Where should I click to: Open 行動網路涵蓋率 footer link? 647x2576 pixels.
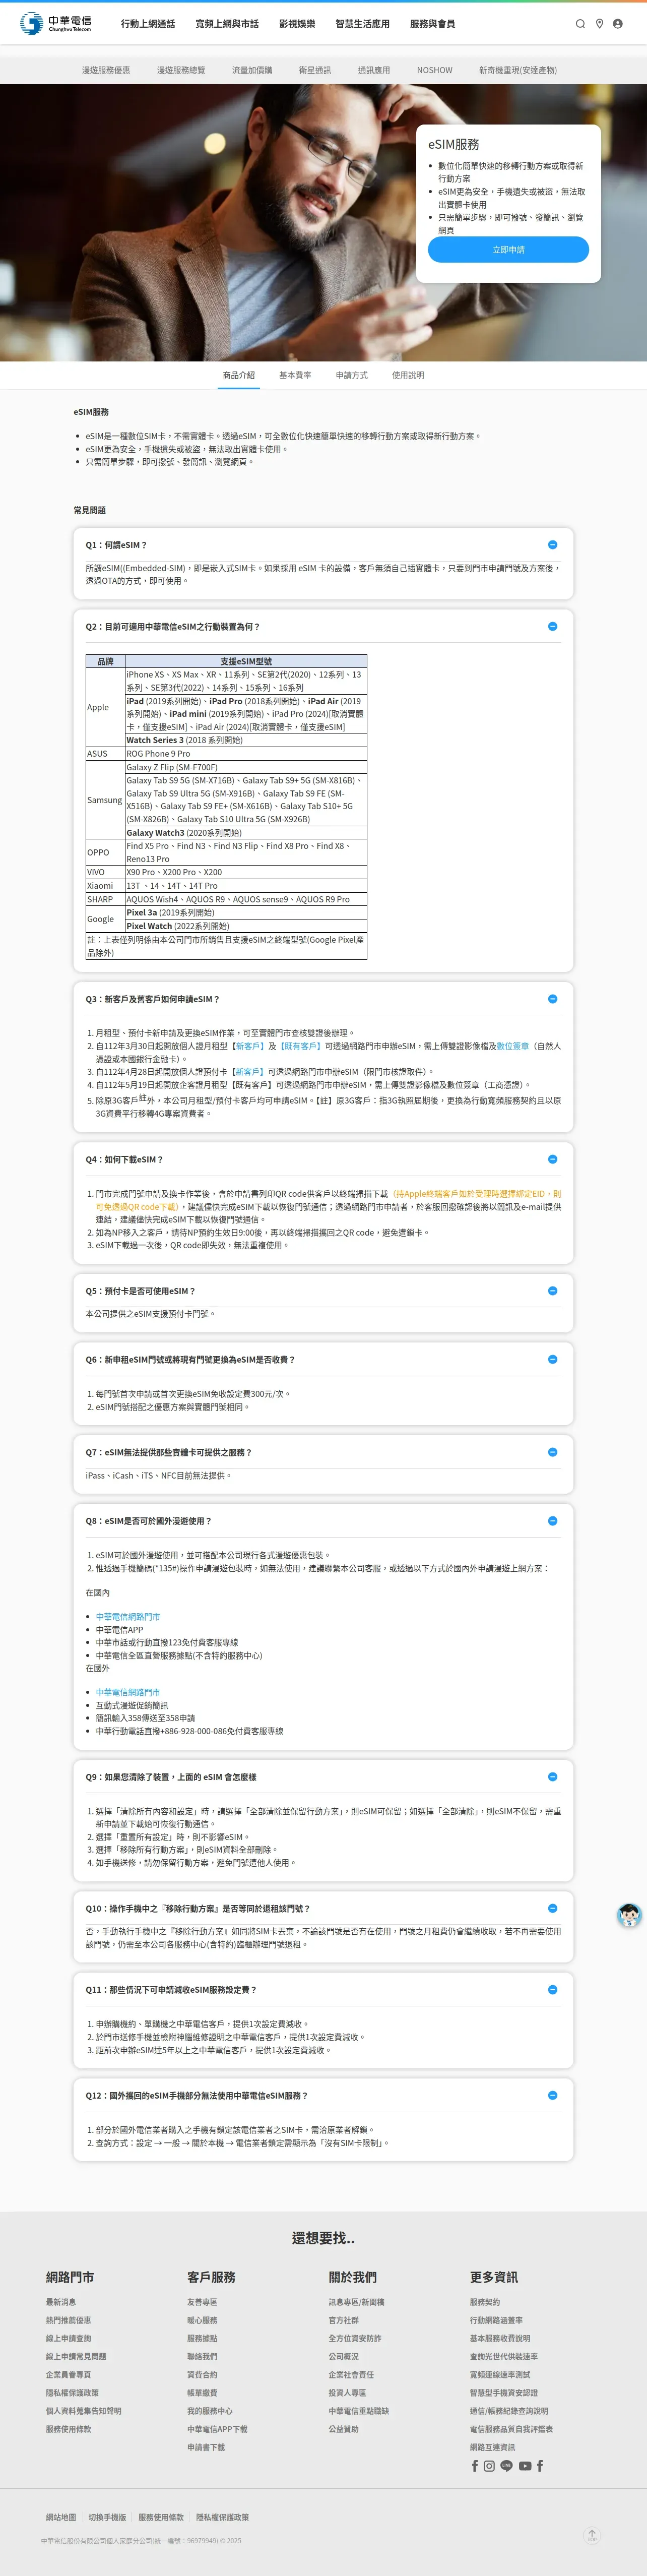(496, 2320)
